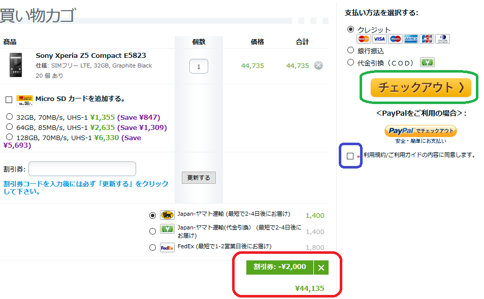Click the cash-on-delivery yen icon beside 代金引換（COD）
This screenshot has width=484, height=299.
click(427, 62)
